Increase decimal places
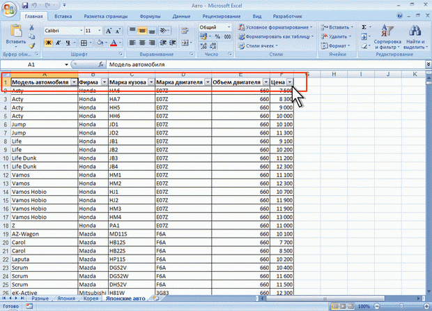Screen dimensions: 432x311 (x=203, y=46)
